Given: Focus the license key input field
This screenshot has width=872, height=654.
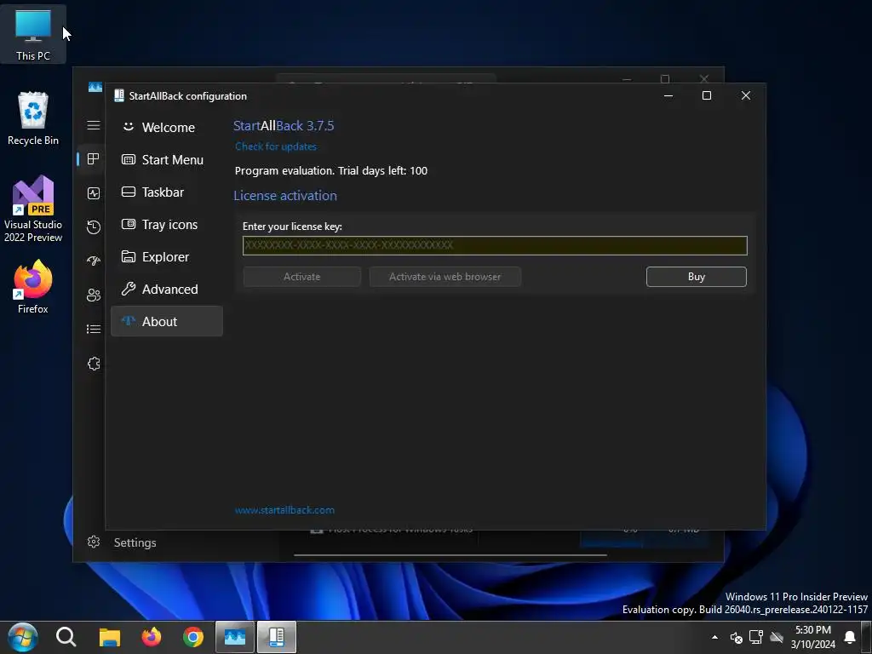Looking at the screenshot, I should click(495, 245).
